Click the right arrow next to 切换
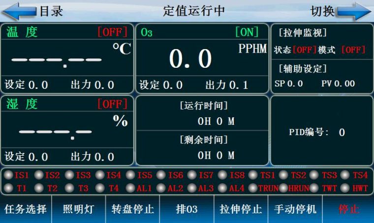Screen dimensions: 374x223 (354, 11)
